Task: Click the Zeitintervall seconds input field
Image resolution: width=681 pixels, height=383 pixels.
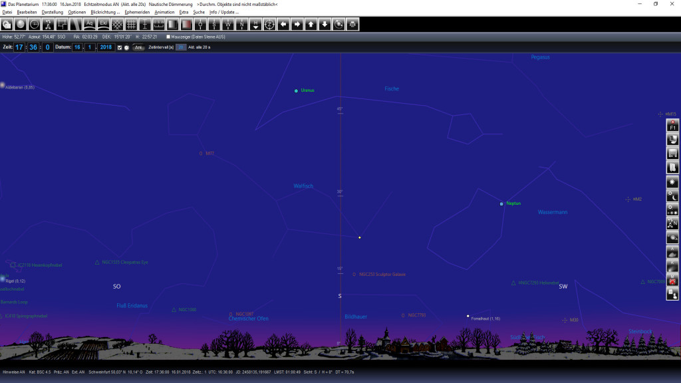Action: 180,48
